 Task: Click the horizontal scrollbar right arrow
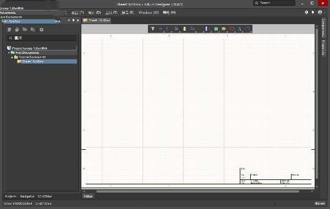(312, 191)
